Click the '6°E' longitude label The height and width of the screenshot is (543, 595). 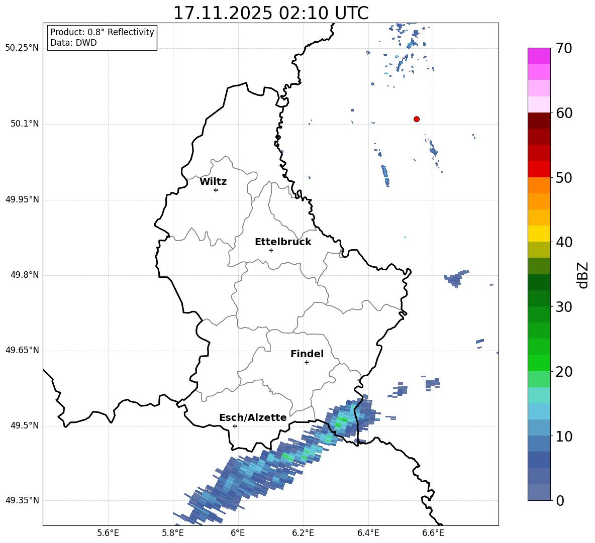[x=238, y=533]
